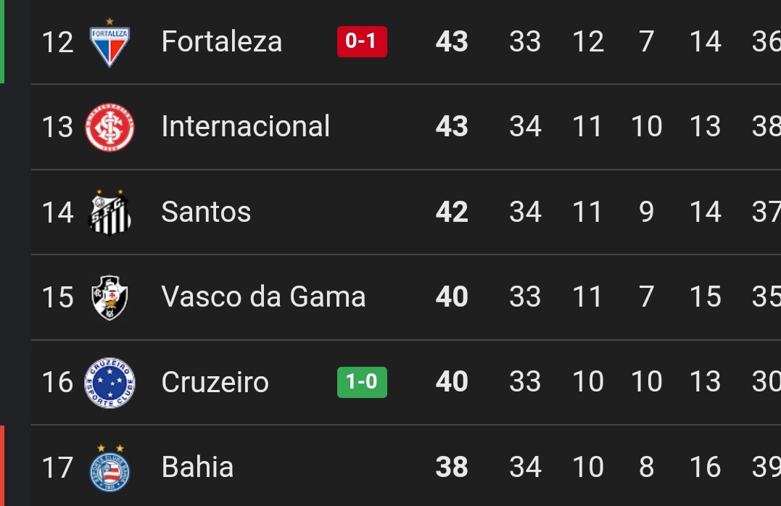Click Bahia's 38 points value
Screen dimensions: 781x506
point(452,468)
